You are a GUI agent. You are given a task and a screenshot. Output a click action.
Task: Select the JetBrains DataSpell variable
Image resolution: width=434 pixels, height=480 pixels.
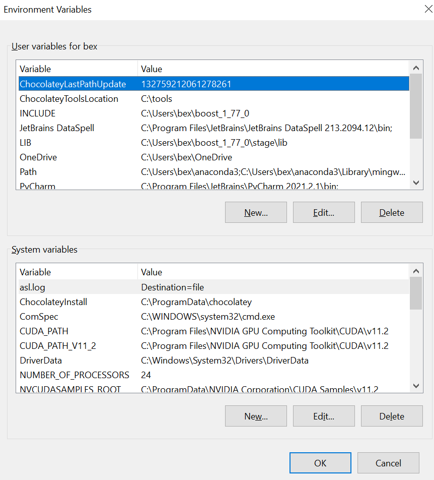pos(76,128)
